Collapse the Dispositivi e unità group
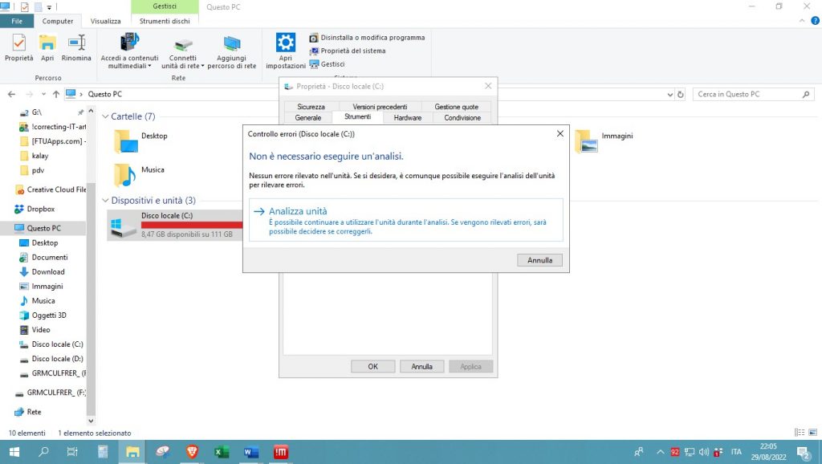 click(x=105, y=201)
